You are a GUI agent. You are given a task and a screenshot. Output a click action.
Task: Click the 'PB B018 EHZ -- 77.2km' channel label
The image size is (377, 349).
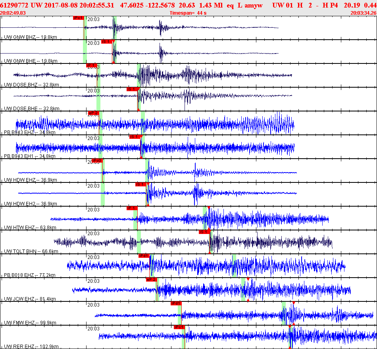30,275
